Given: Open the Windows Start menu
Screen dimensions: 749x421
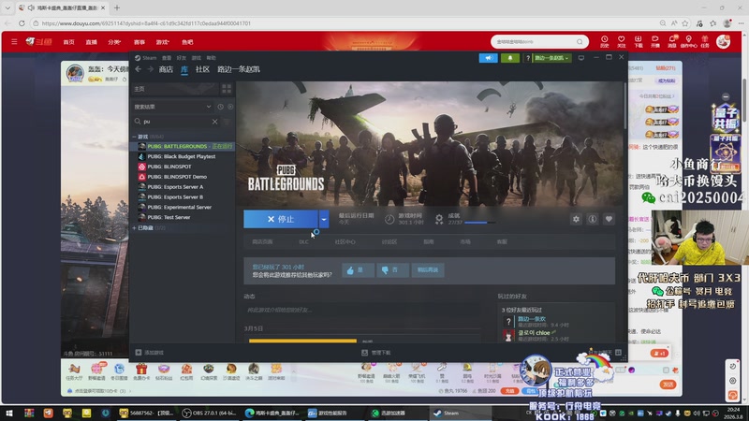Looking at the screenshot, I should coord(8,413).
